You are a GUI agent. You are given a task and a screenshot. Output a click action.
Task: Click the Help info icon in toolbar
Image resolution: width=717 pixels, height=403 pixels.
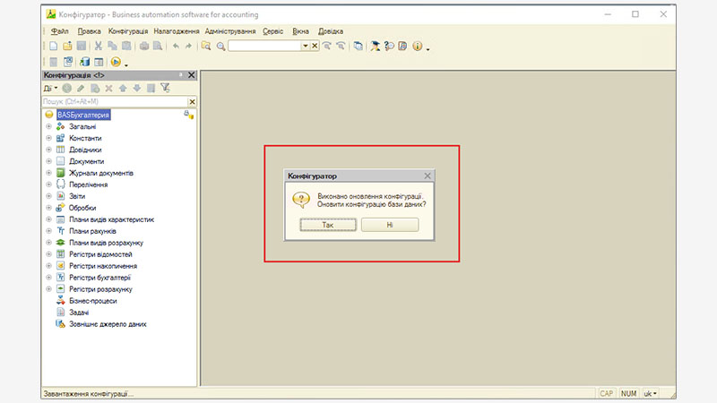(417, 46)
